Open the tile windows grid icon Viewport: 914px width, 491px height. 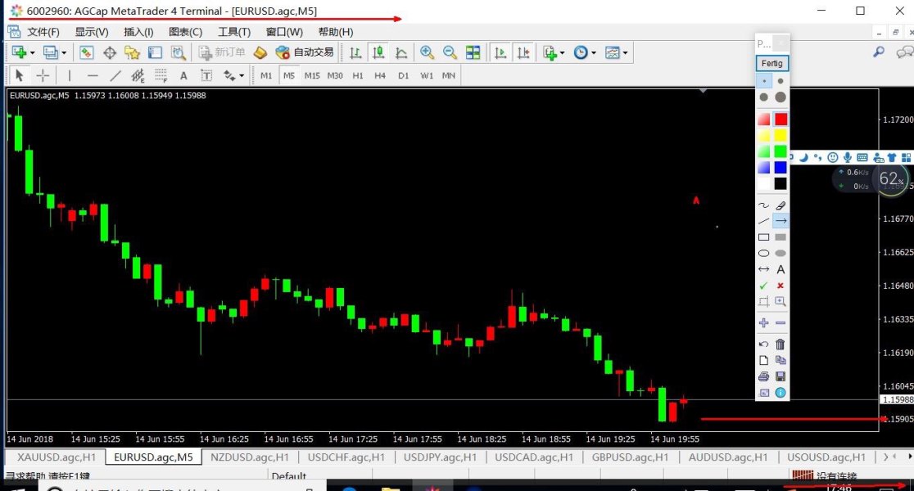tap(473, 52)
